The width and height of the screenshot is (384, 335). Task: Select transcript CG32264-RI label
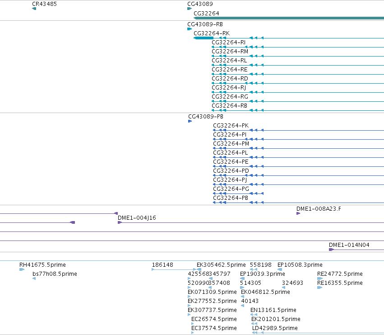228,42
